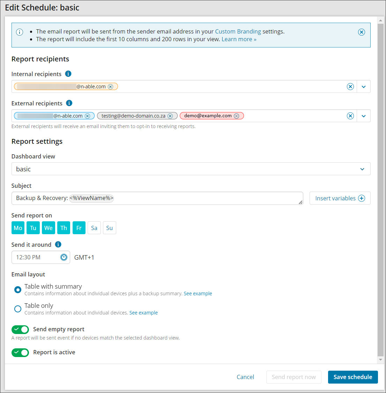This screenshot has width=386, height=393.
Task: Open the time picker clock icon
Action: 64,257
